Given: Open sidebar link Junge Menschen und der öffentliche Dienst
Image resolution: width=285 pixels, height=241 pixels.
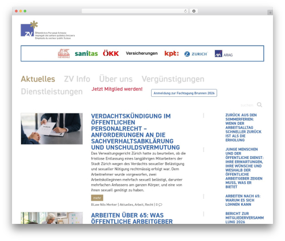Looking at the screenshot, I should [x=245, y=168].
